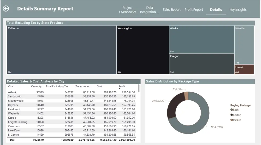Select the San Jacinto city row
The image size is (261, 145).
pyautogui.click(x=72, y=96)
